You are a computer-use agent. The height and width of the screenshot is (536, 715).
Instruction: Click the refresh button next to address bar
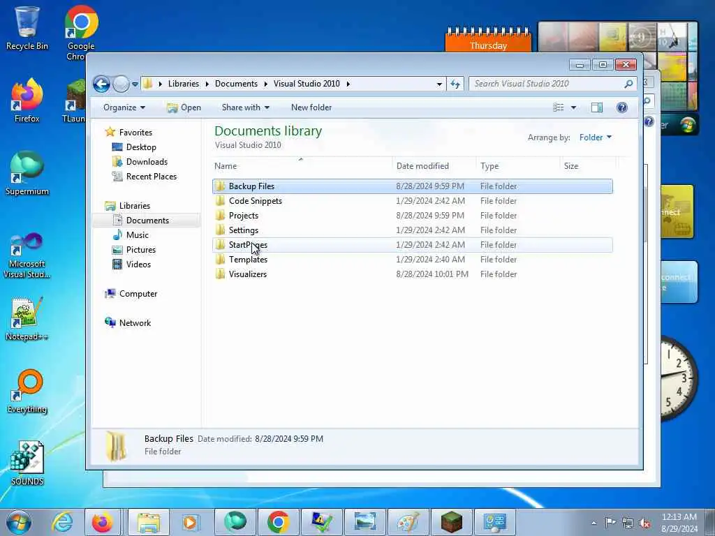tap(455, 84)
